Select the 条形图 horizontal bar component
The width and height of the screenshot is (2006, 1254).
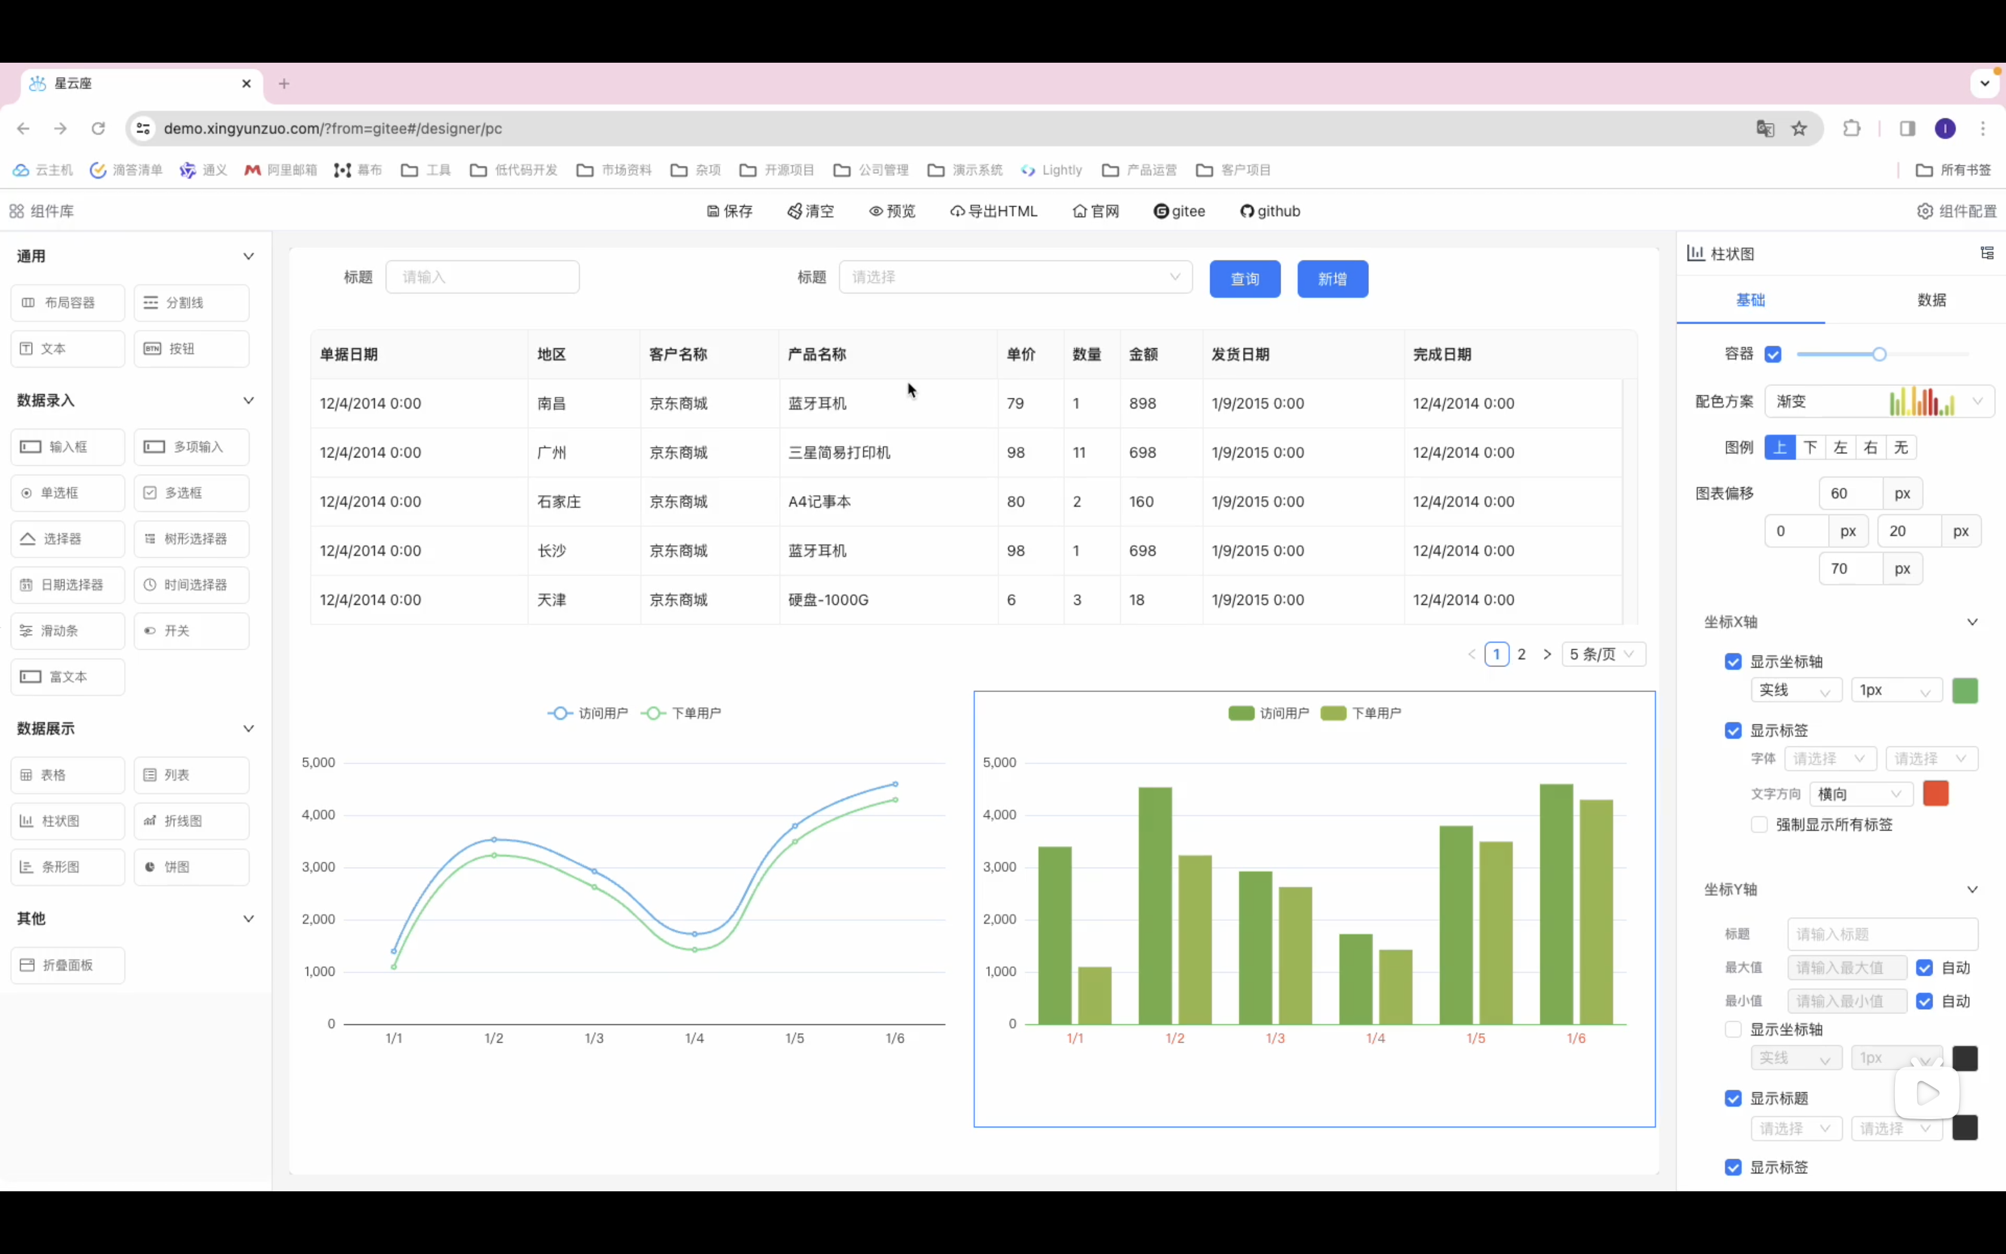[x=67, y=866]
